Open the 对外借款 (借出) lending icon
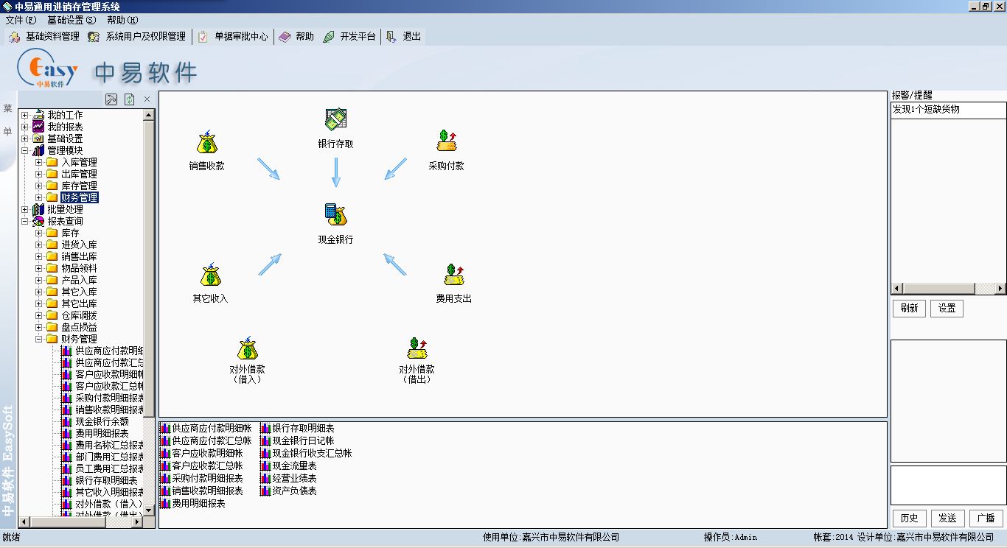Image resolution: width=1007 pixels, height=548 pixels. tap(417, 348)
